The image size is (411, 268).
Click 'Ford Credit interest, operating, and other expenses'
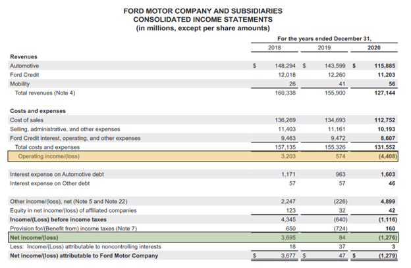point(75,138)
